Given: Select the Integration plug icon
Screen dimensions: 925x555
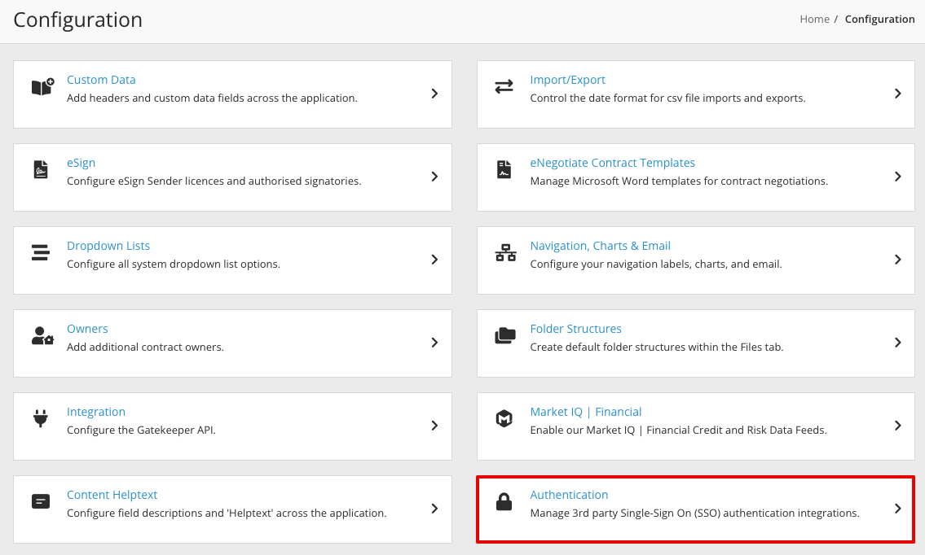Looking at the screenshot, I should 41,418.
